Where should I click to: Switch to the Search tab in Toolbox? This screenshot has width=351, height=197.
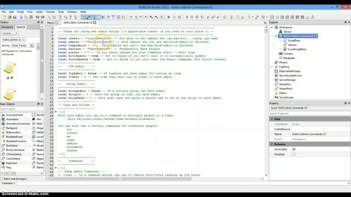pos(21,27)
